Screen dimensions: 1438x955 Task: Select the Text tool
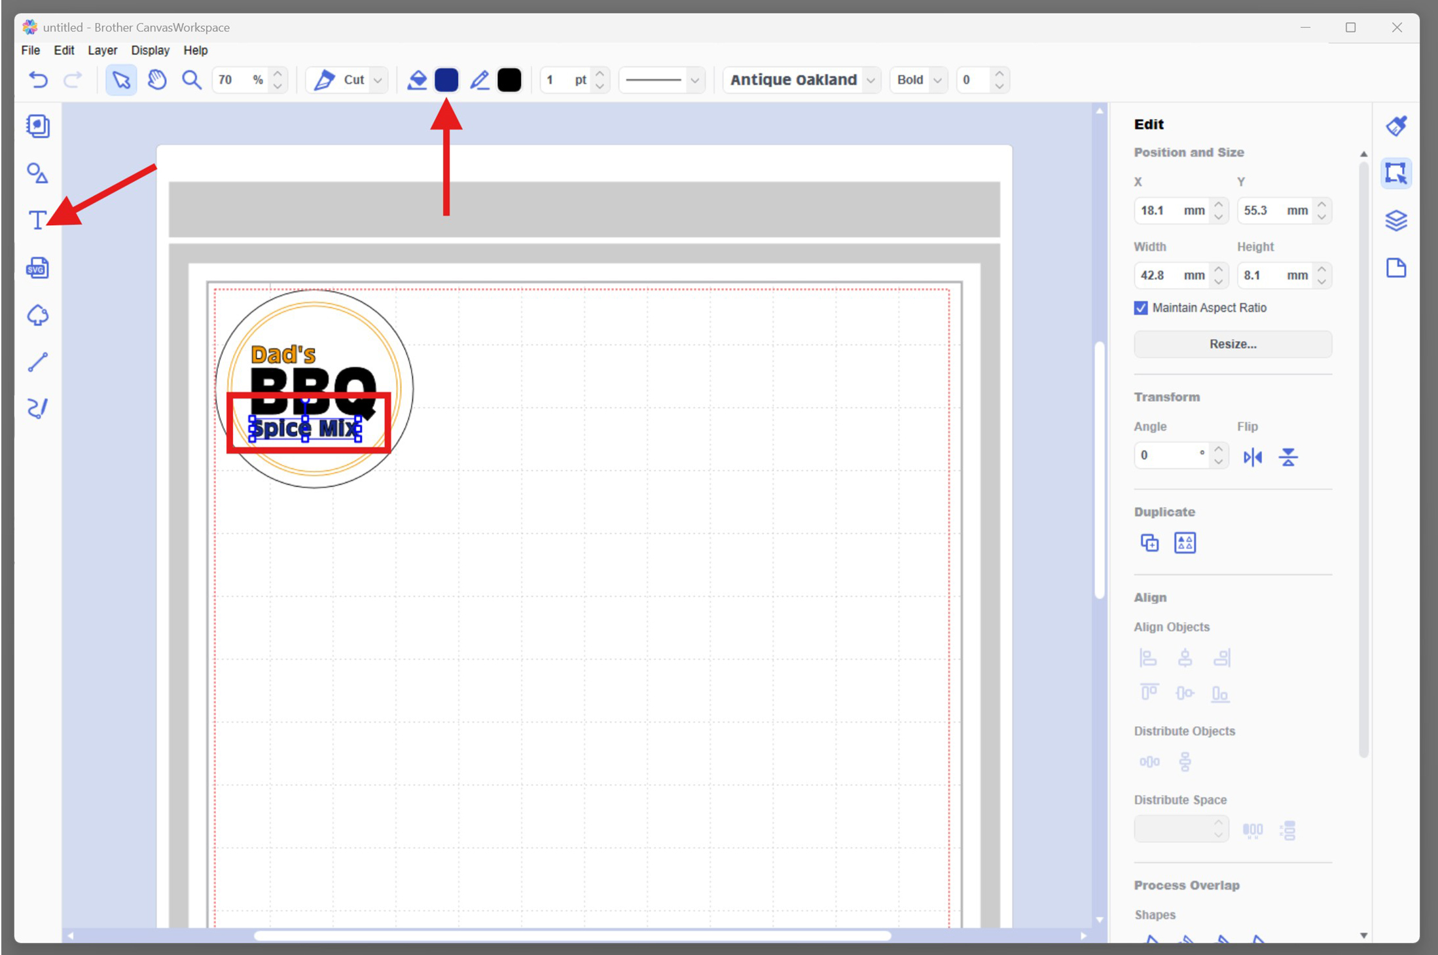[37, 220]
